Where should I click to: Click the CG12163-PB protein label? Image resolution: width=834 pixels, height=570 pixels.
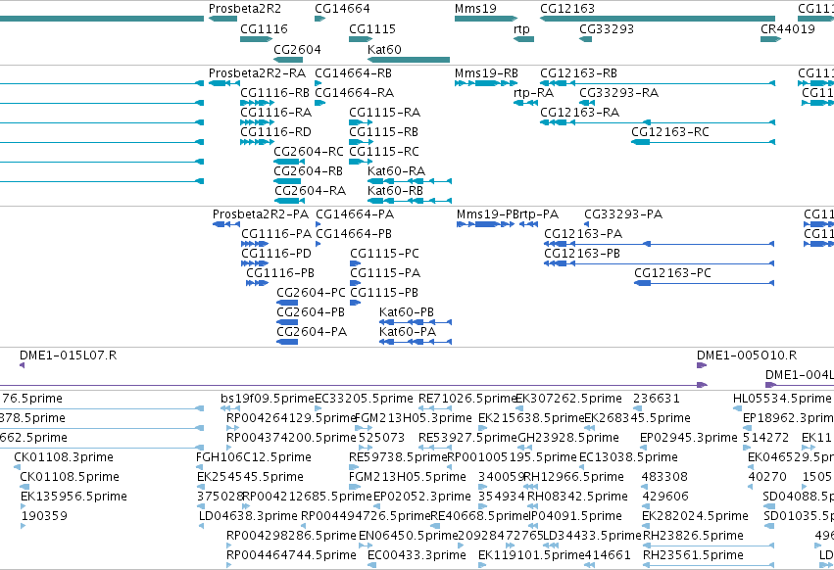pyautogui.click(x=582, y=254)
